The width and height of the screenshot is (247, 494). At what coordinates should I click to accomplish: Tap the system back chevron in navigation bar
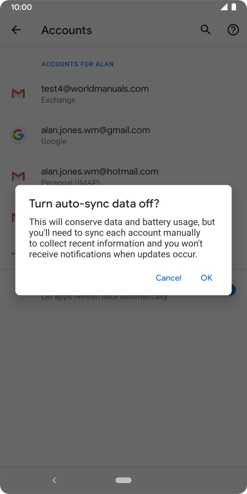[x=54, y=480]
